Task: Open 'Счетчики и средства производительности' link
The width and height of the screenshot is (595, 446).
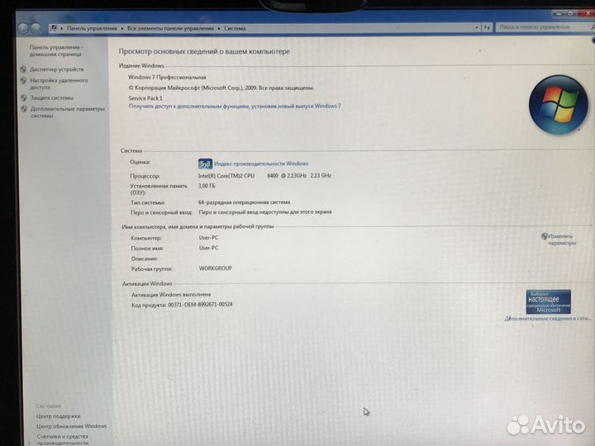Action: pos(63,439)
